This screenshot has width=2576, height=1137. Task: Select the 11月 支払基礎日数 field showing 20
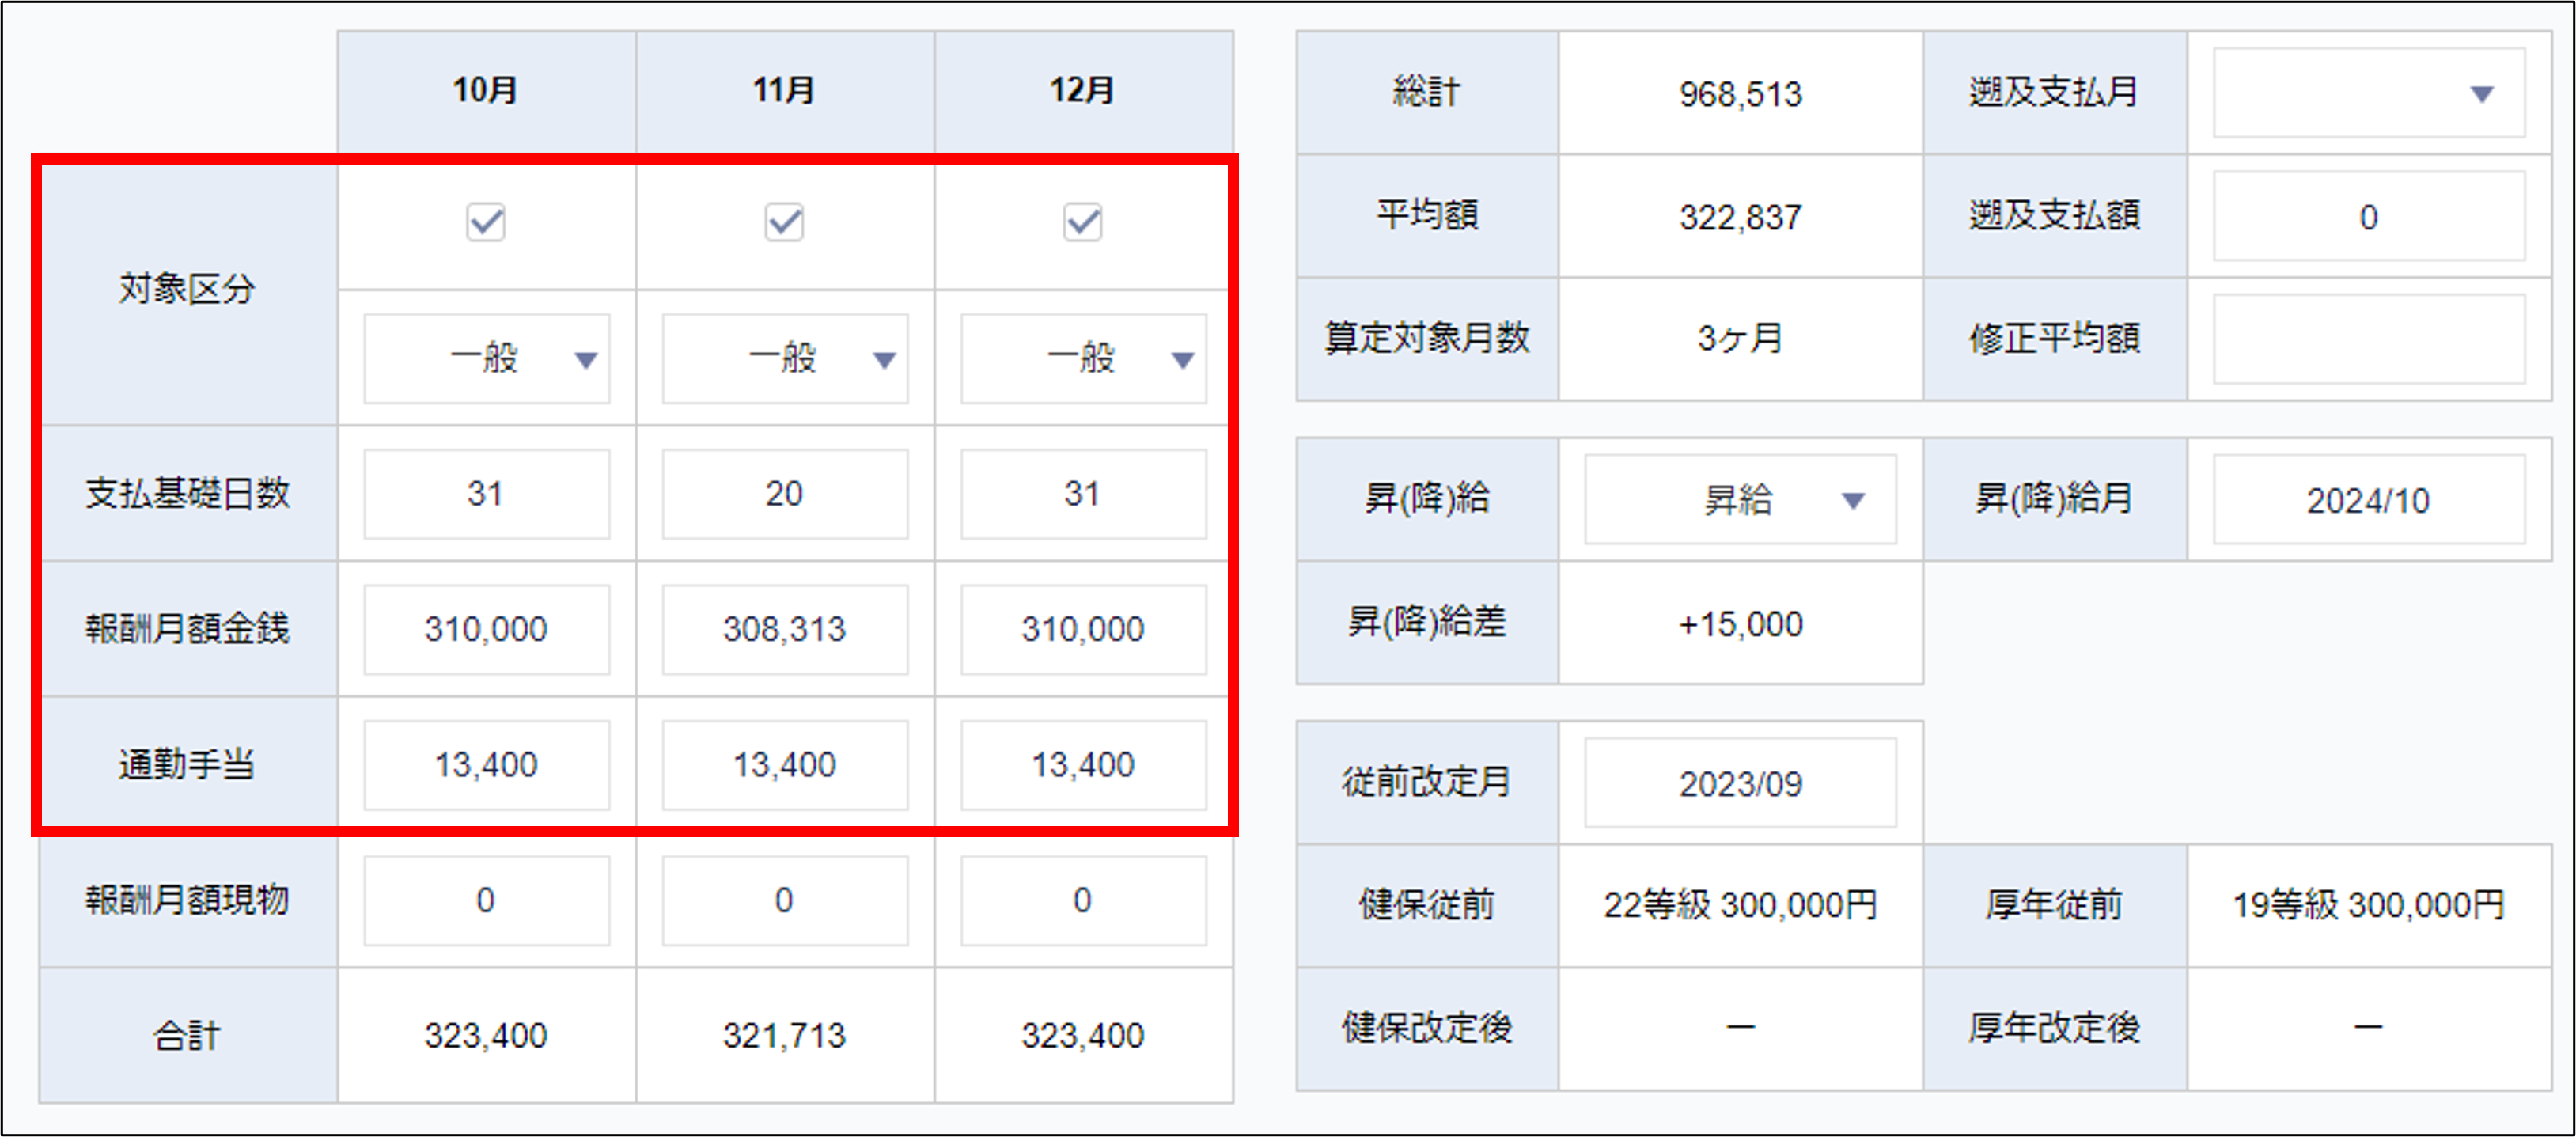pyautogui.click(x=785, y=494)
